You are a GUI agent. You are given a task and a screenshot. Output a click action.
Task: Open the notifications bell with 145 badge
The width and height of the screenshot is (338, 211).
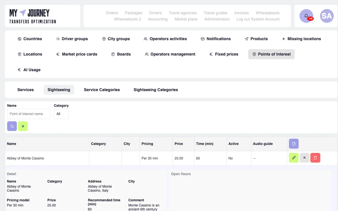tap(306, 16)
